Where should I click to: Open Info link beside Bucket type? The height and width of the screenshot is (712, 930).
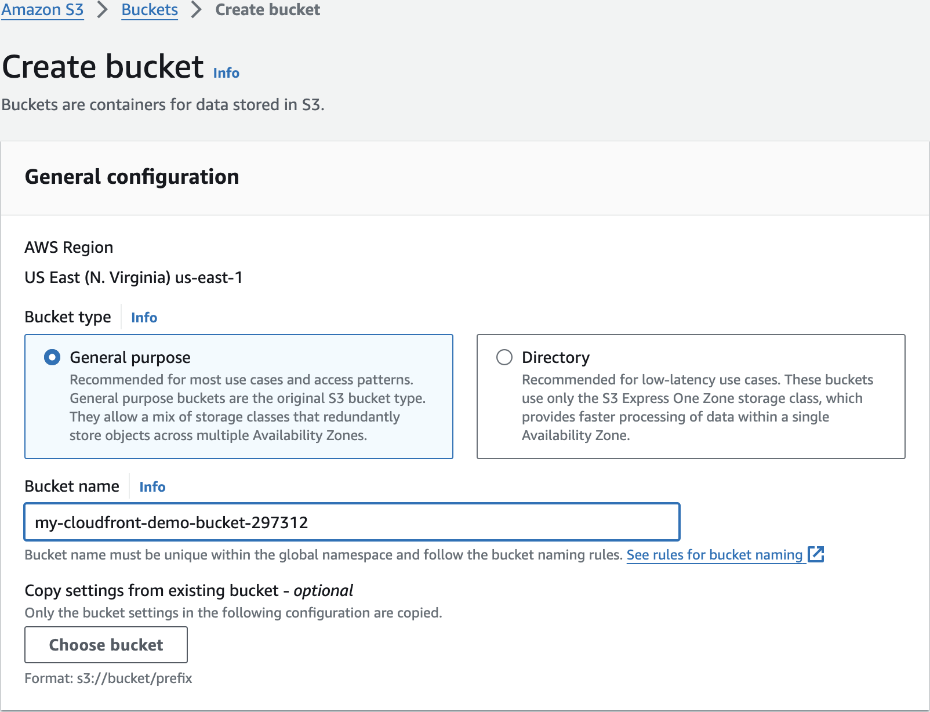click(144, 318)
